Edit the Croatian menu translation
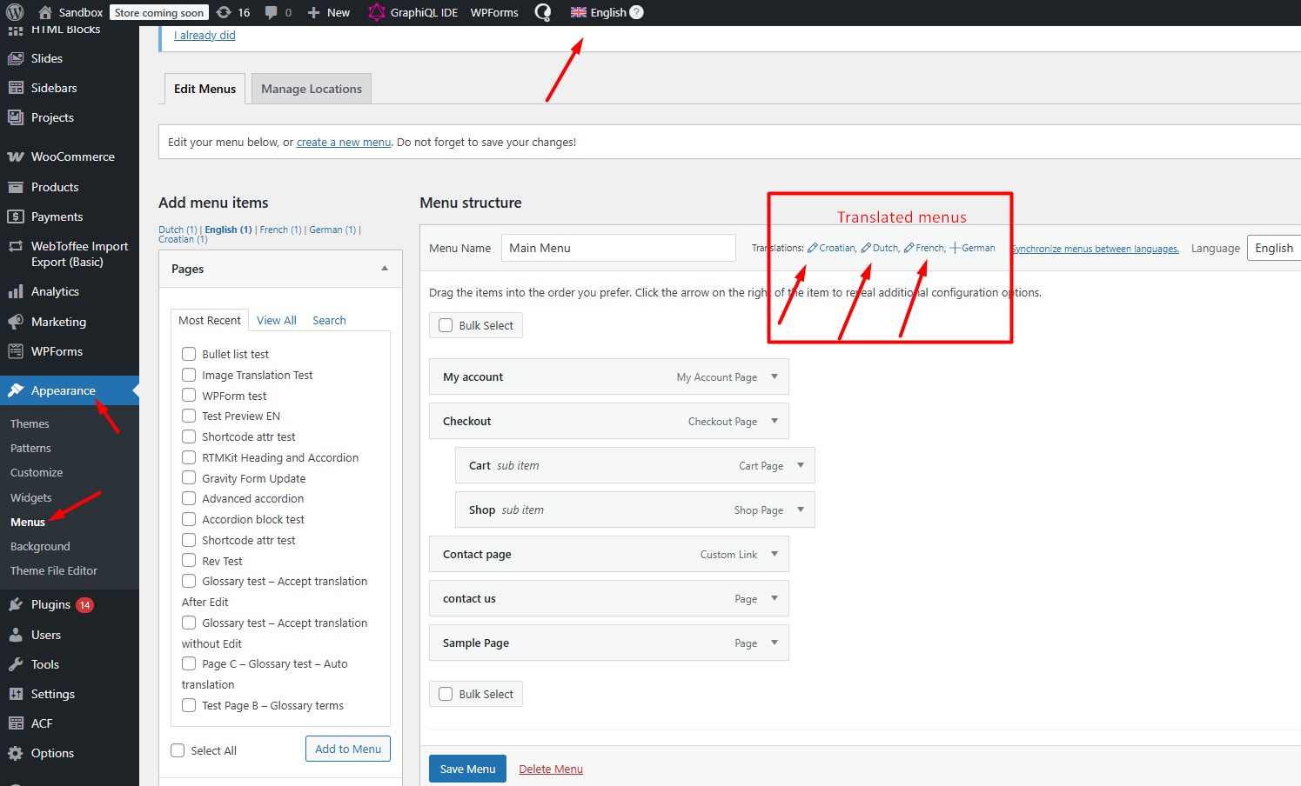The width and height of the screenshot is (1301, 786). click(x=831, y=248)
